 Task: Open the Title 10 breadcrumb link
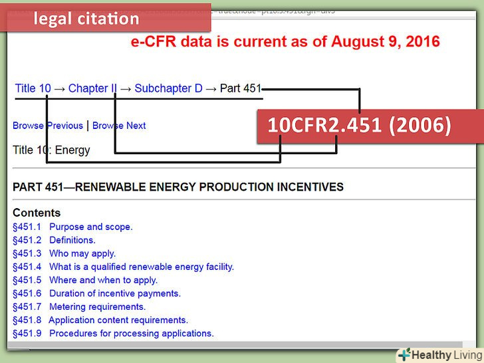pyautogui.click(x=33, y=88)
